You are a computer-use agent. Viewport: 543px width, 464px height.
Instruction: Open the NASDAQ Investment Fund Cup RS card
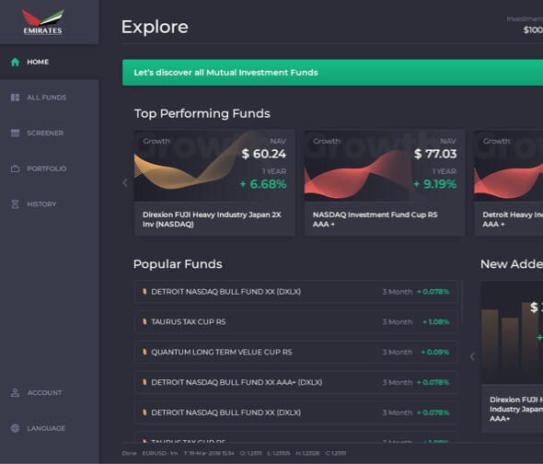(384, 183)
